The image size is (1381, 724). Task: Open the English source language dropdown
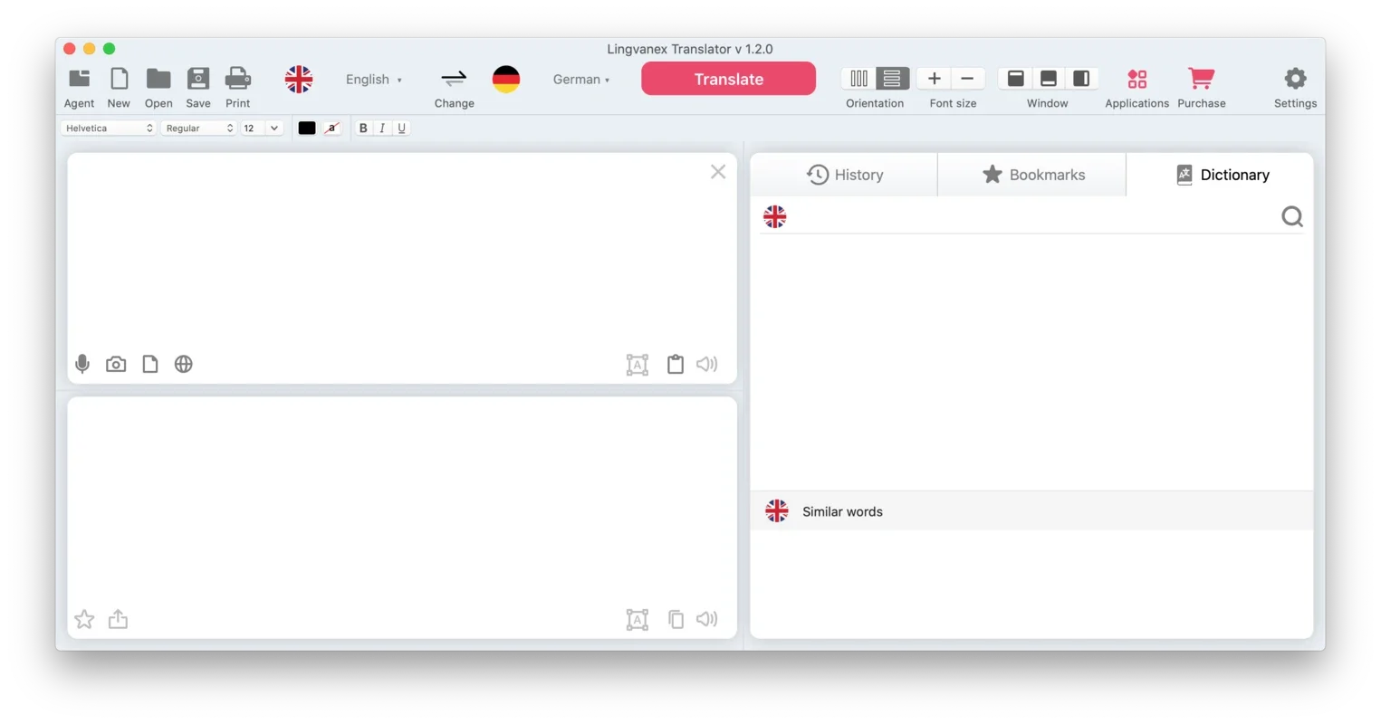pos(373,80)
